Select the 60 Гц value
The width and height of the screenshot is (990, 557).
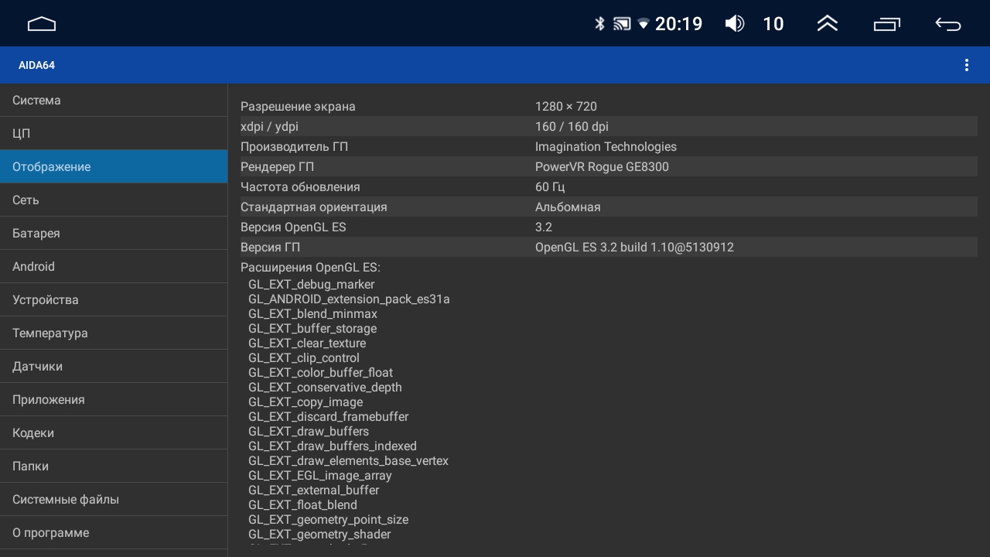(550, 187)
